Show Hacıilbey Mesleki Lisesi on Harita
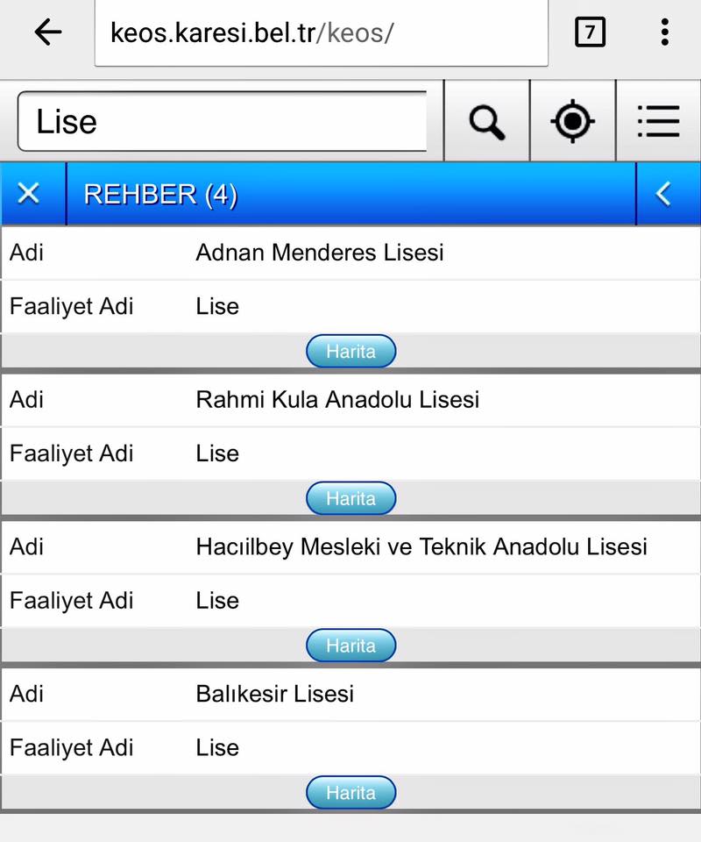Viewport: 701px width, 842px height. (350, 646)
